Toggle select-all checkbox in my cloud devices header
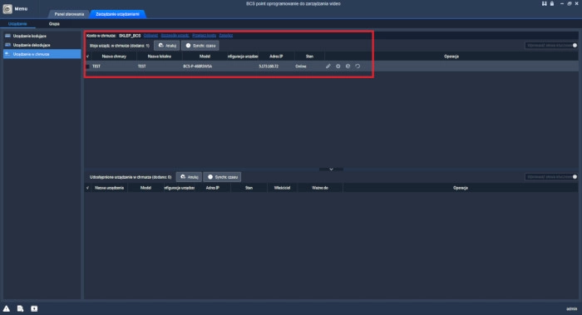 coord(87,57)
